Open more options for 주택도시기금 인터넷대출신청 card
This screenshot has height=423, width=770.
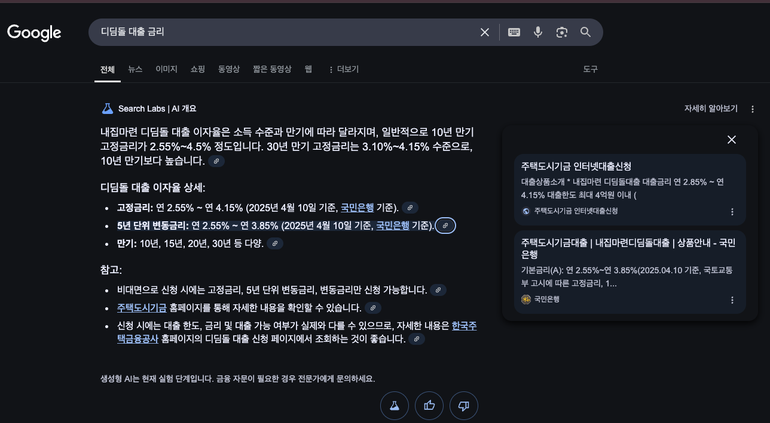click(x=732, y=211)
